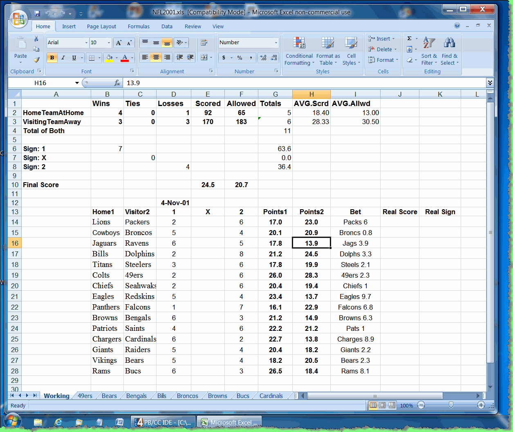The image size is (513, 432).
Task: Click the Percent Style icon
Action: [240, 58]
